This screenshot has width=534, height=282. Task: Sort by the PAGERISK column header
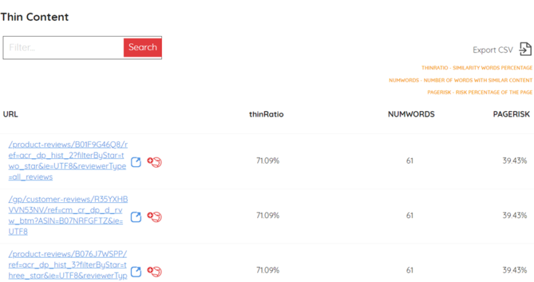511,115
